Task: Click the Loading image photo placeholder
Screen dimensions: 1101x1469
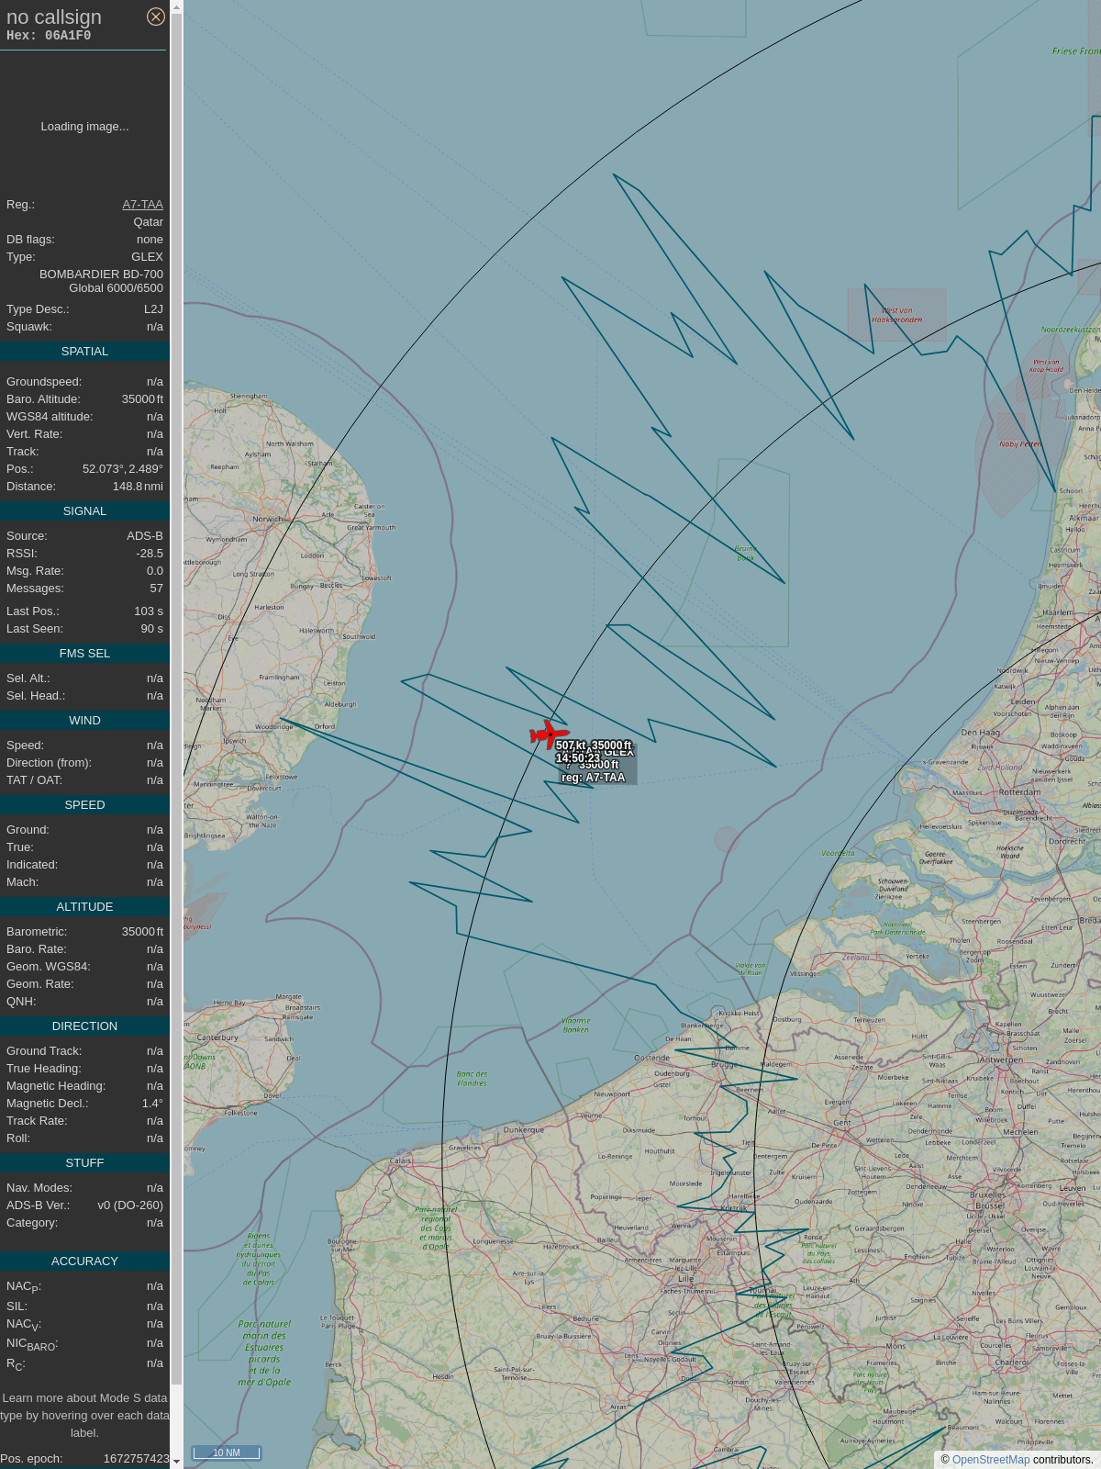Action: [84, 127]
